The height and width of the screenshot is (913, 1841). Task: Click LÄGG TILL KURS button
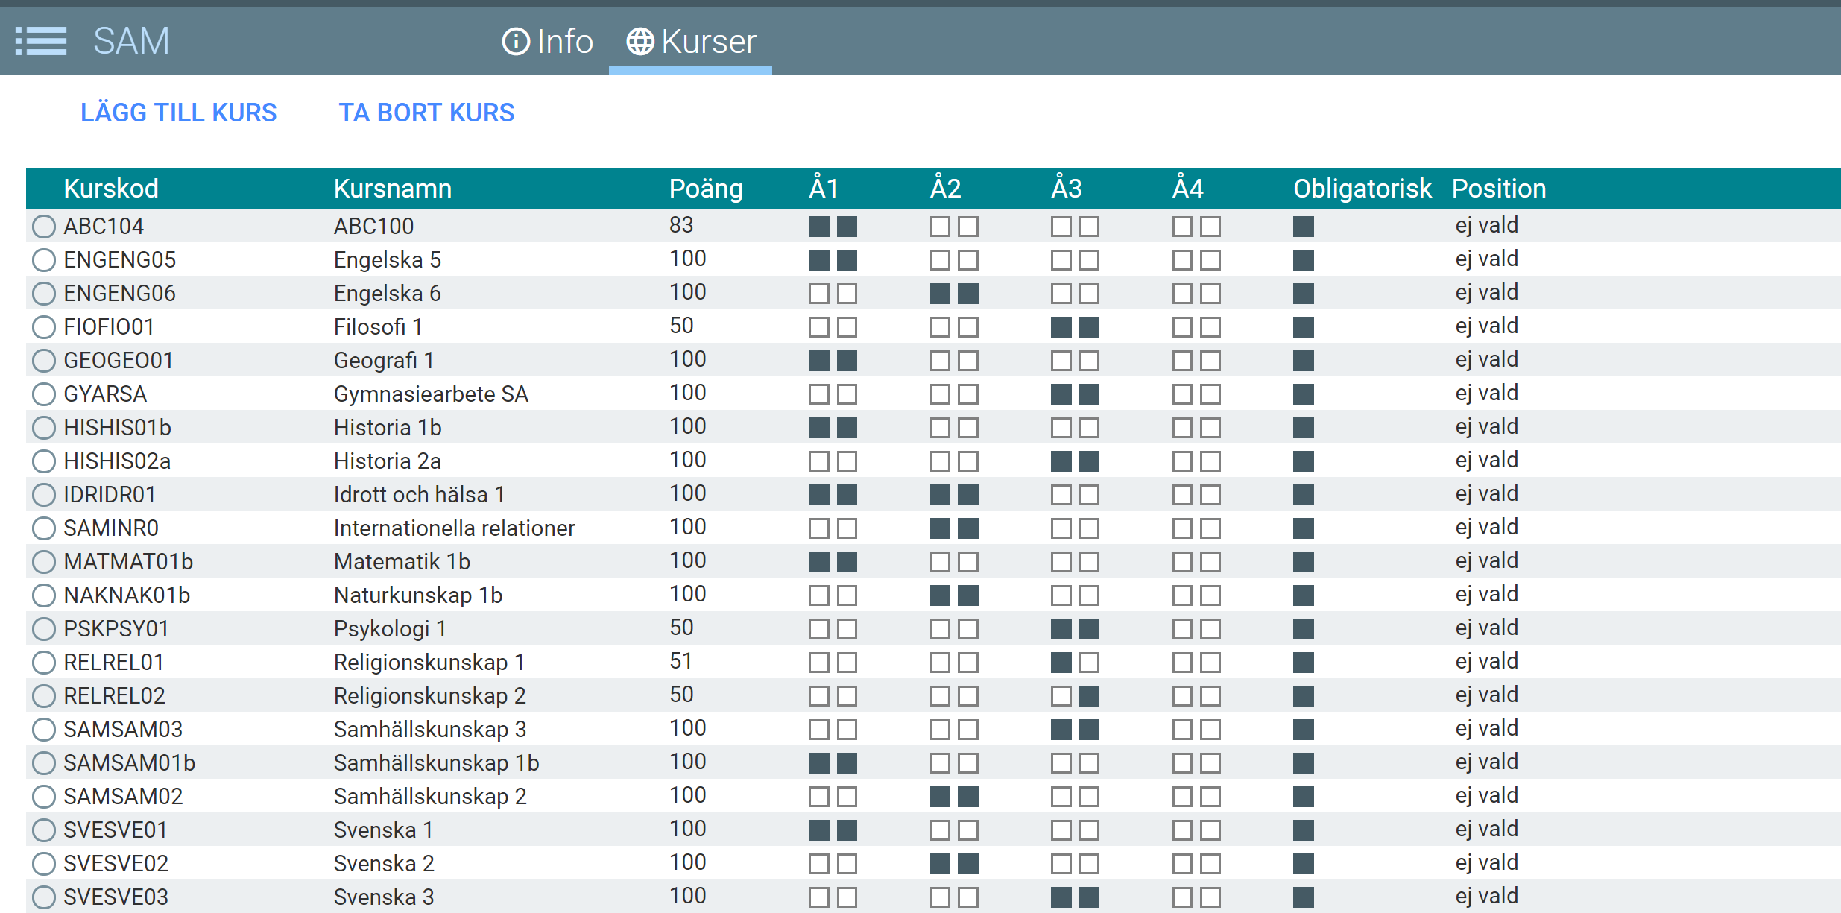(178, 113)
